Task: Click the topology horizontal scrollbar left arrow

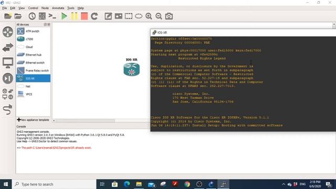Action: [x=54, y=121]
